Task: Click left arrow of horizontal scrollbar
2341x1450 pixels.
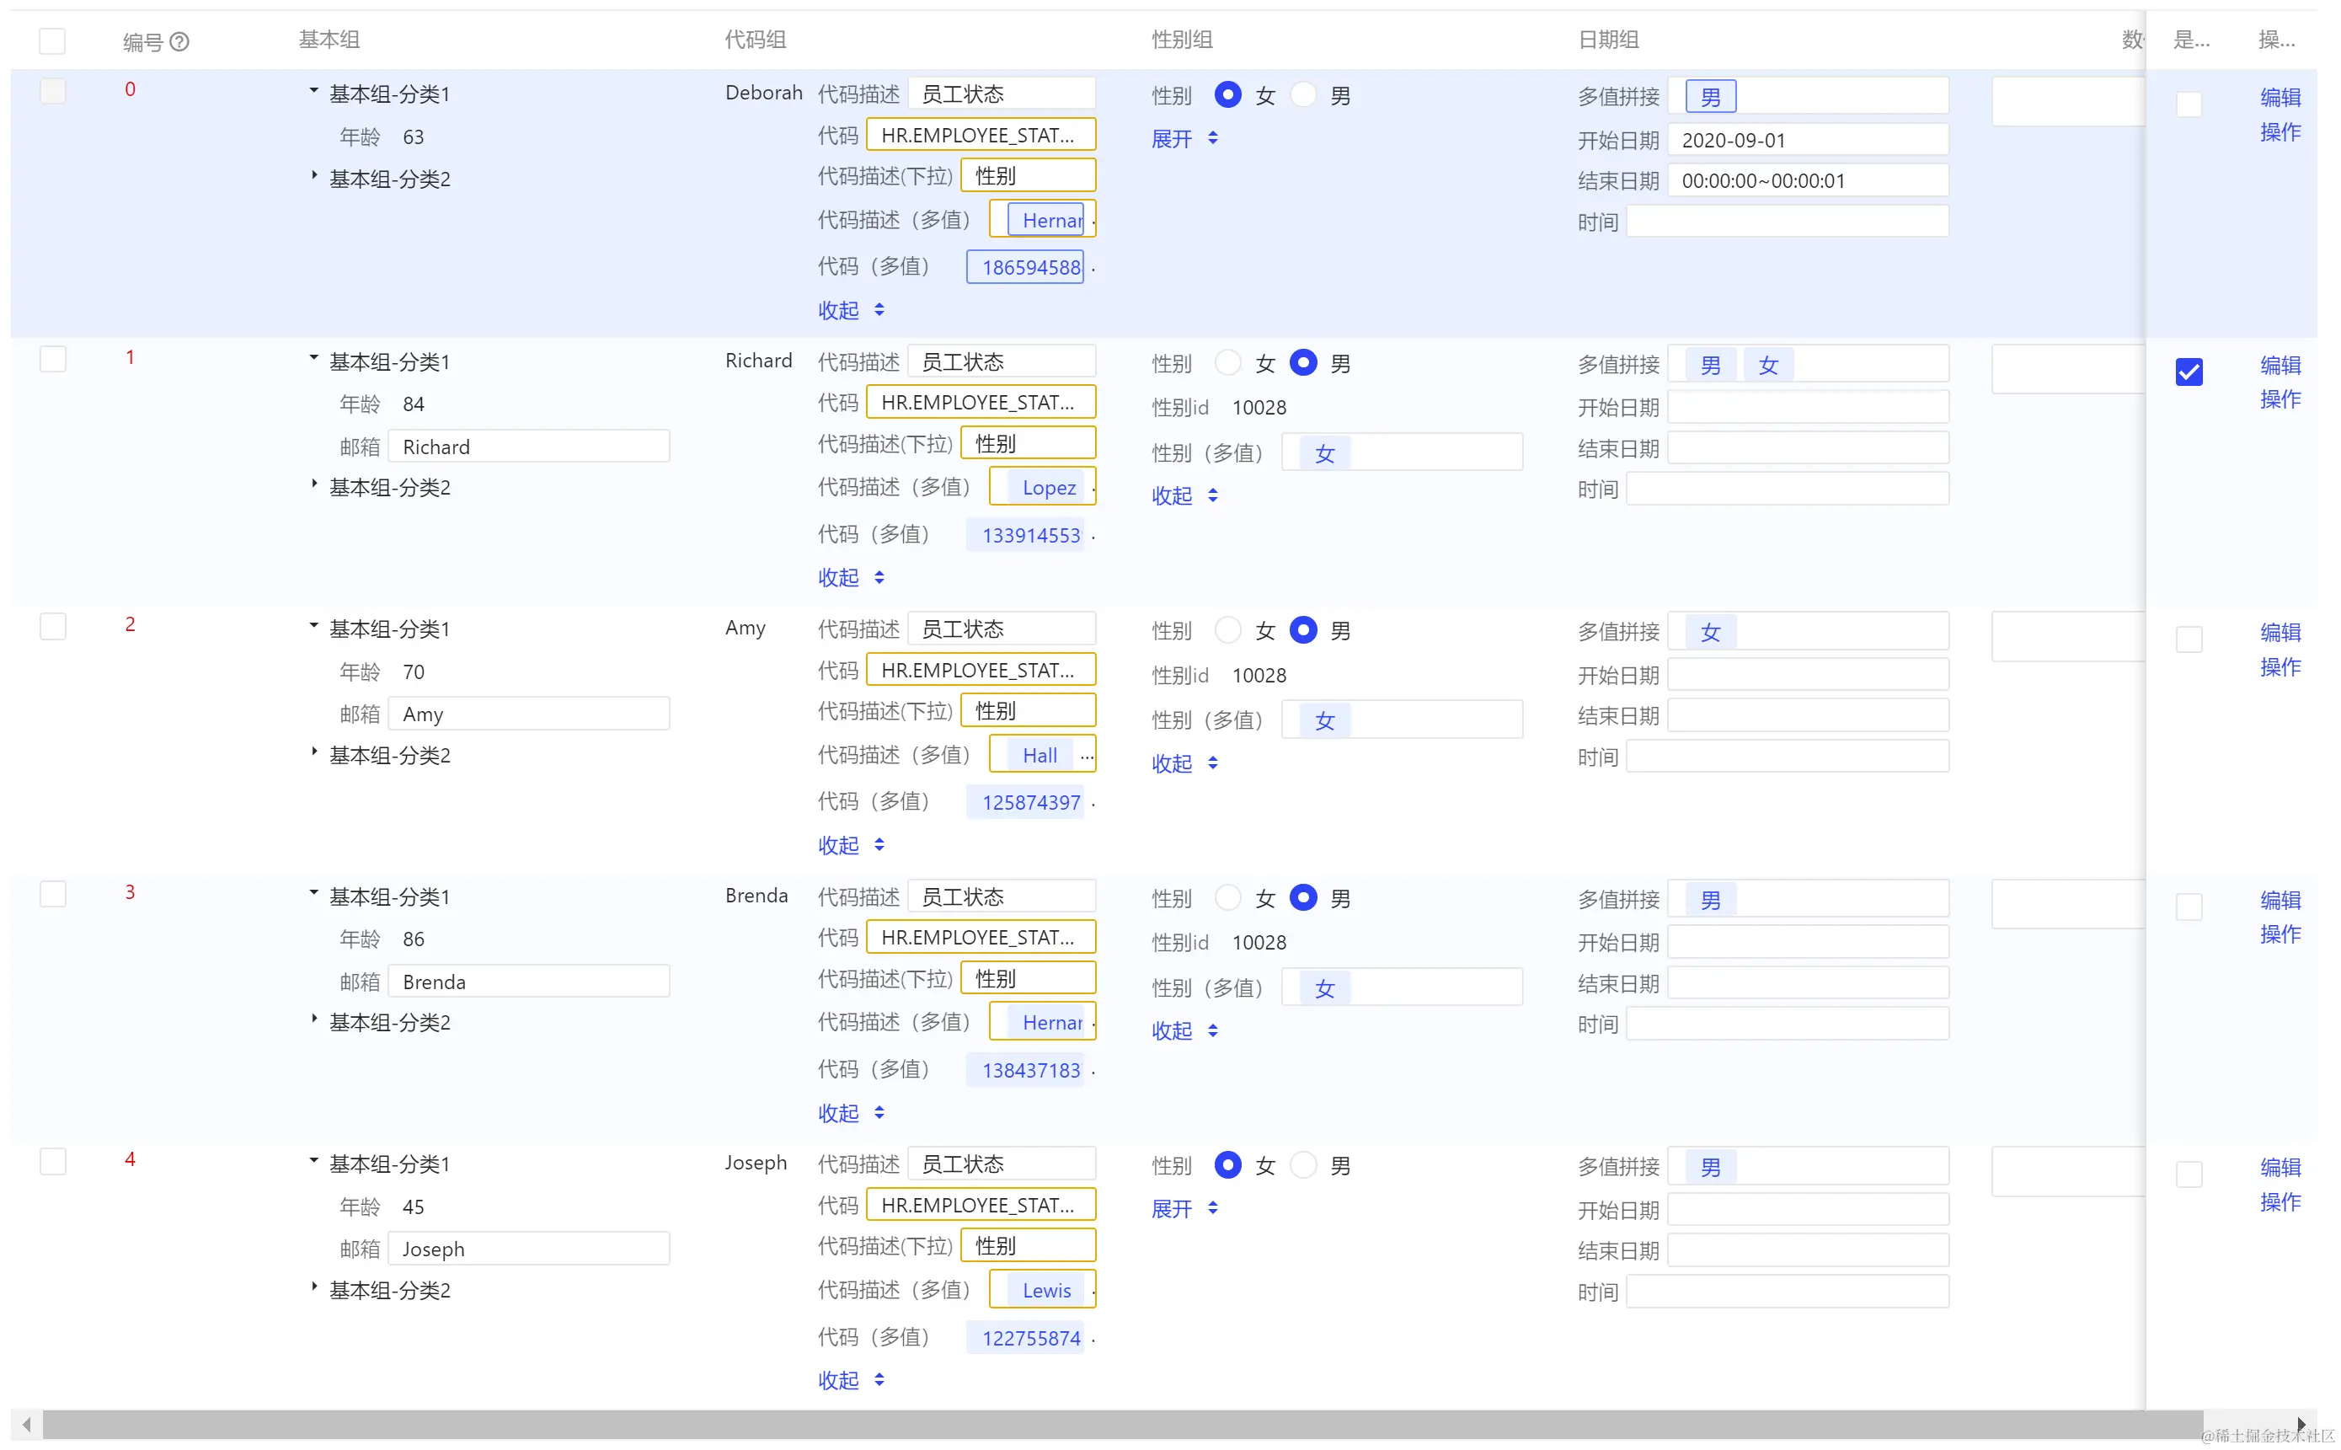Action: tap(27, 1424)
